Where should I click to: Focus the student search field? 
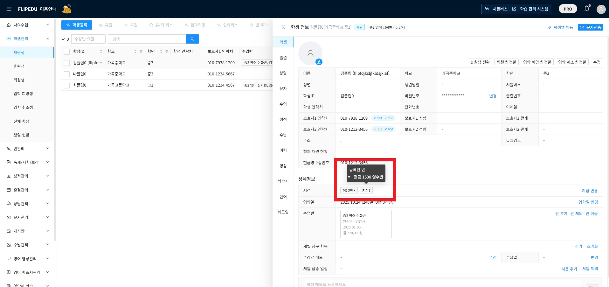147,39
